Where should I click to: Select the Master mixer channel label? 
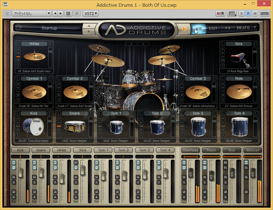pos(253,150)
